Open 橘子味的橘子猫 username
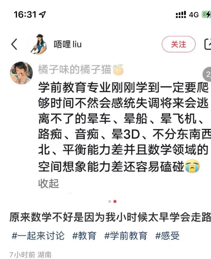This screenshot has width=211, height=259. (75, 69)
